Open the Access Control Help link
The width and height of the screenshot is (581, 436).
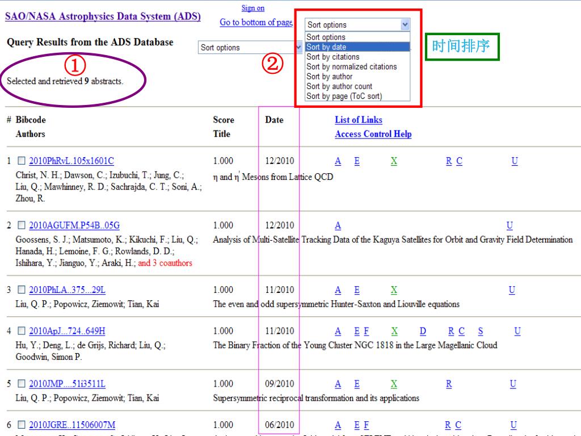[x=373, y=134]
